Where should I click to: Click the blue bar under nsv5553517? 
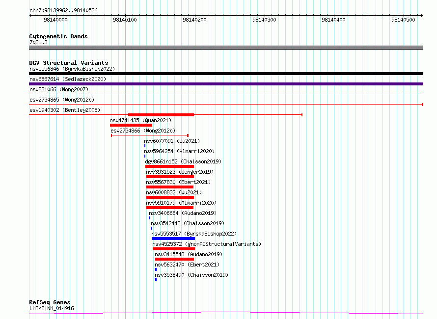click(x=173, y=239)
